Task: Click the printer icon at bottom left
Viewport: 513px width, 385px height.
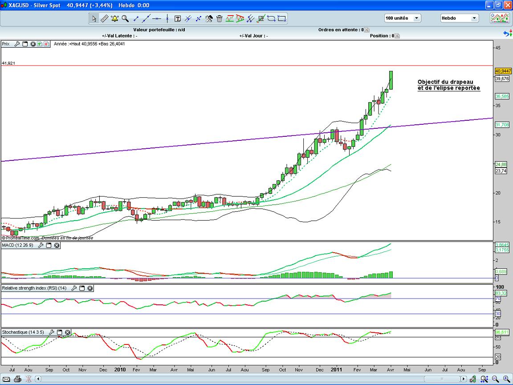Action: pyautogui.click(x=17, y=379)
